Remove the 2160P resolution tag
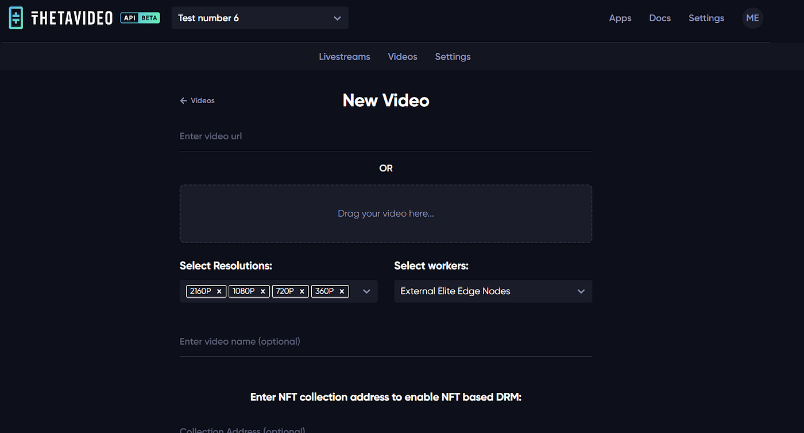This screenshot has height=433, width=804. 219,291
